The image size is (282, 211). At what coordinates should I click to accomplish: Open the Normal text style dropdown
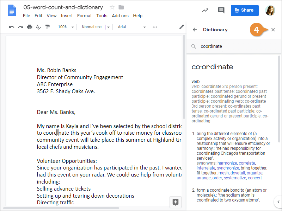tap(94, 27)
